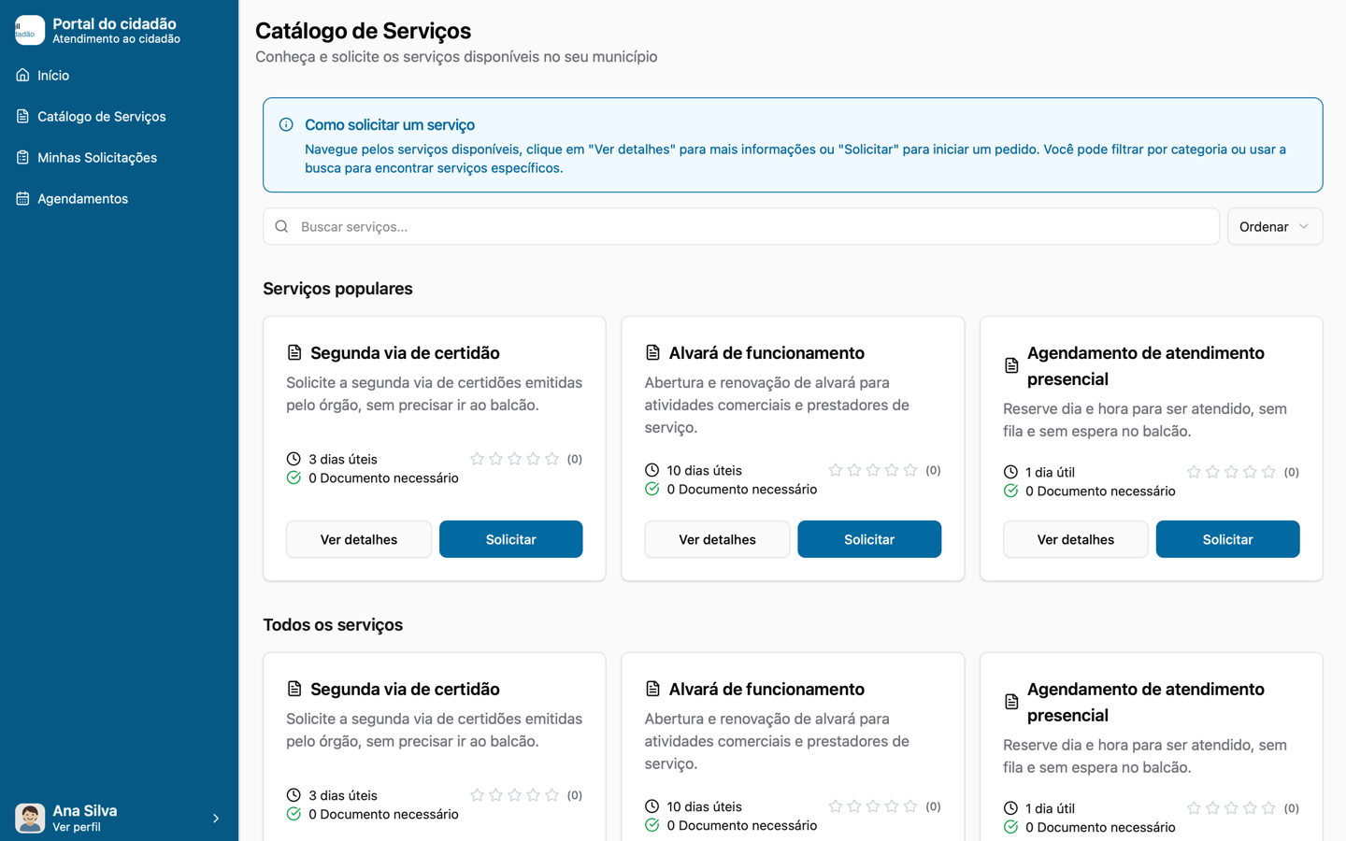Click Ana Silva's avatar picture
Viewport: 1346px width, 841px height.
point(30,818)
